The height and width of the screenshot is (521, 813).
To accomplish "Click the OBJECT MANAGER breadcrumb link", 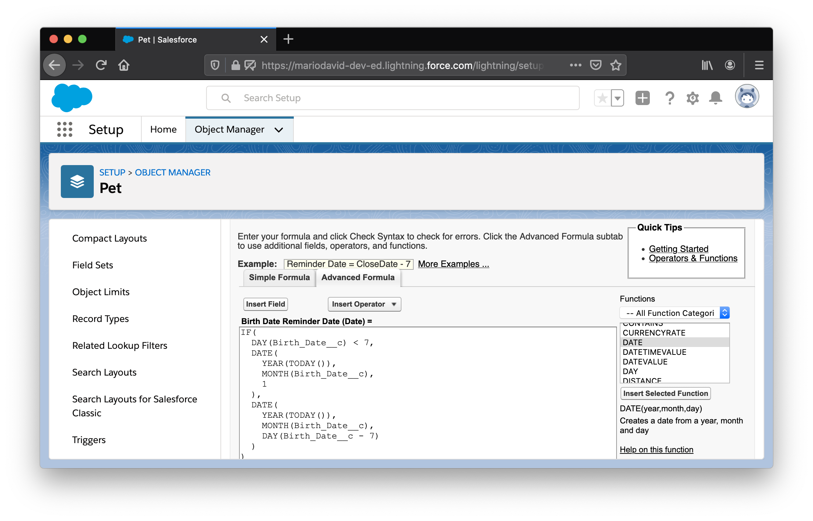I will coord(172,173).
